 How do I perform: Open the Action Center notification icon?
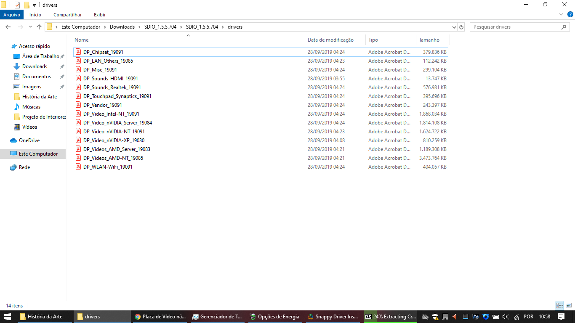[x=561, y=317]
